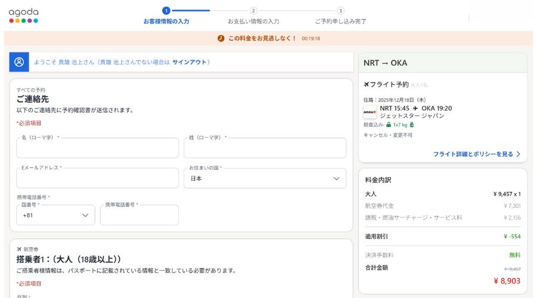537x298 pixels.
Task: Click the airplane icon beside フライト予約
Action: point(366,84)
